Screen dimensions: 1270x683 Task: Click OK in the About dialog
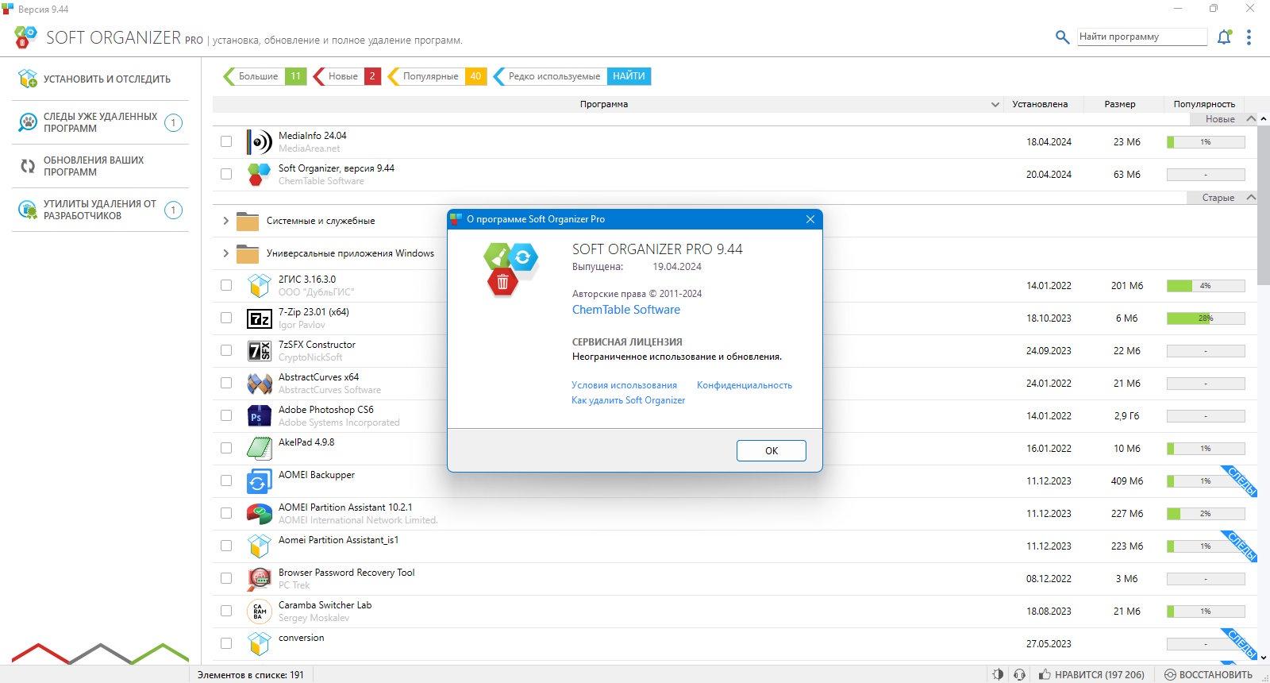(771, 450)
